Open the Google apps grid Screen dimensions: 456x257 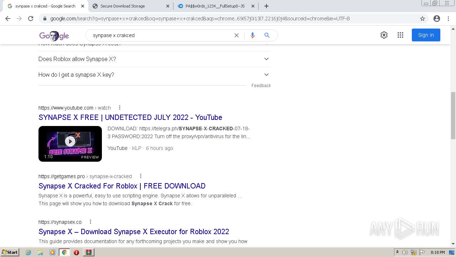[x=400, y=35]
